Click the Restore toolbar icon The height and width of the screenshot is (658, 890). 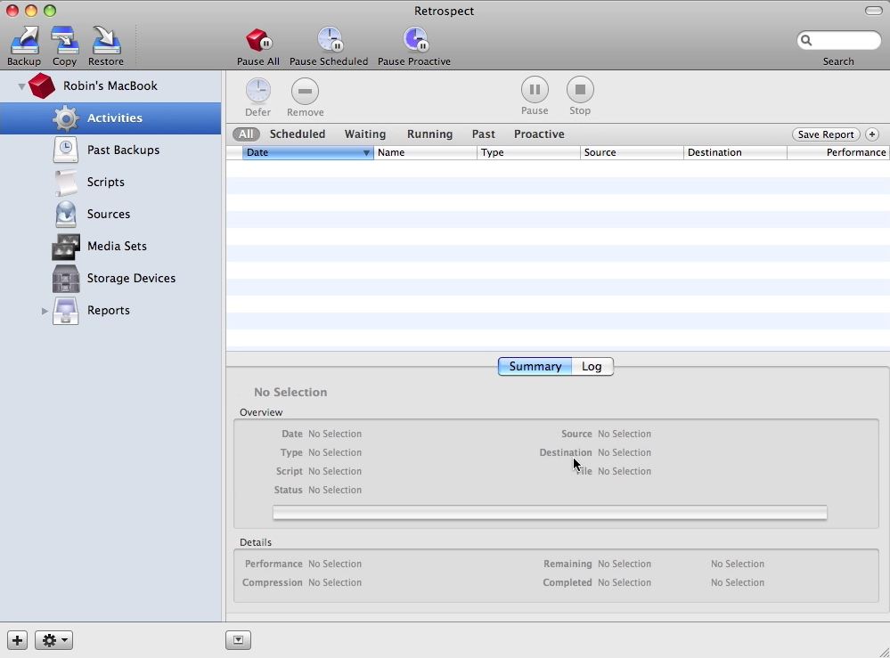pyautogui.click(x=106, y=40)
